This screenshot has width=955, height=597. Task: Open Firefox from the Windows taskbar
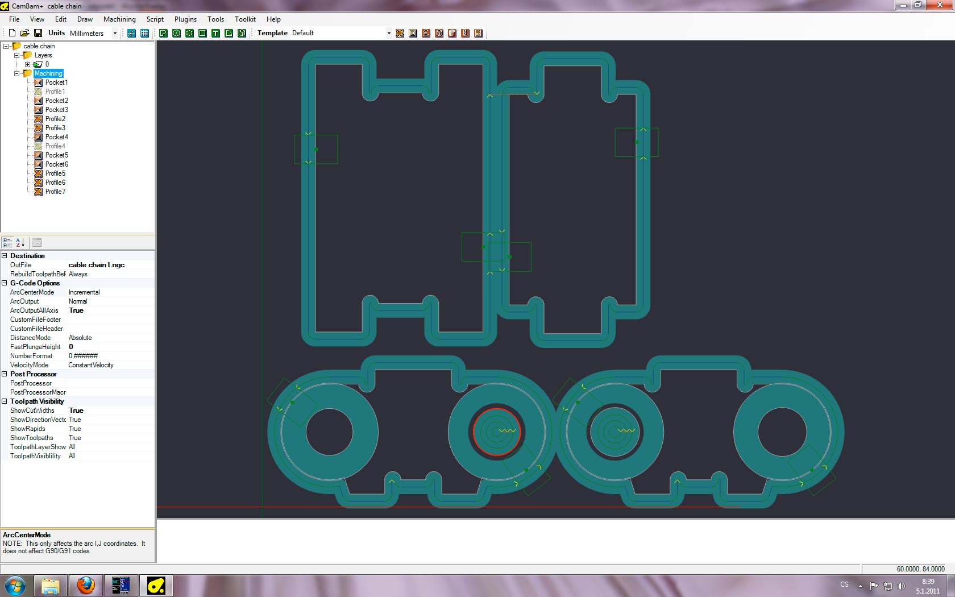pos(86,585)
